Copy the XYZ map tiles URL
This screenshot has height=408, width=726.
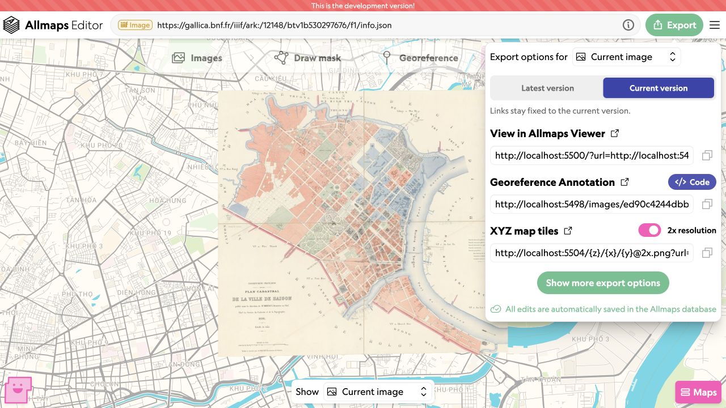707,253
